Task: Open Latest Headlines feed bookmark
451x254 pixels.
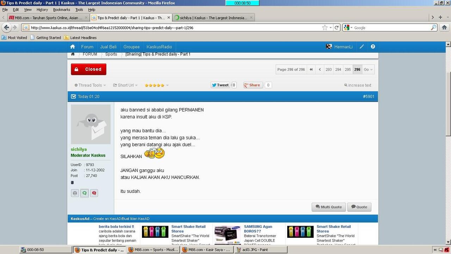Action: point(80,38)
